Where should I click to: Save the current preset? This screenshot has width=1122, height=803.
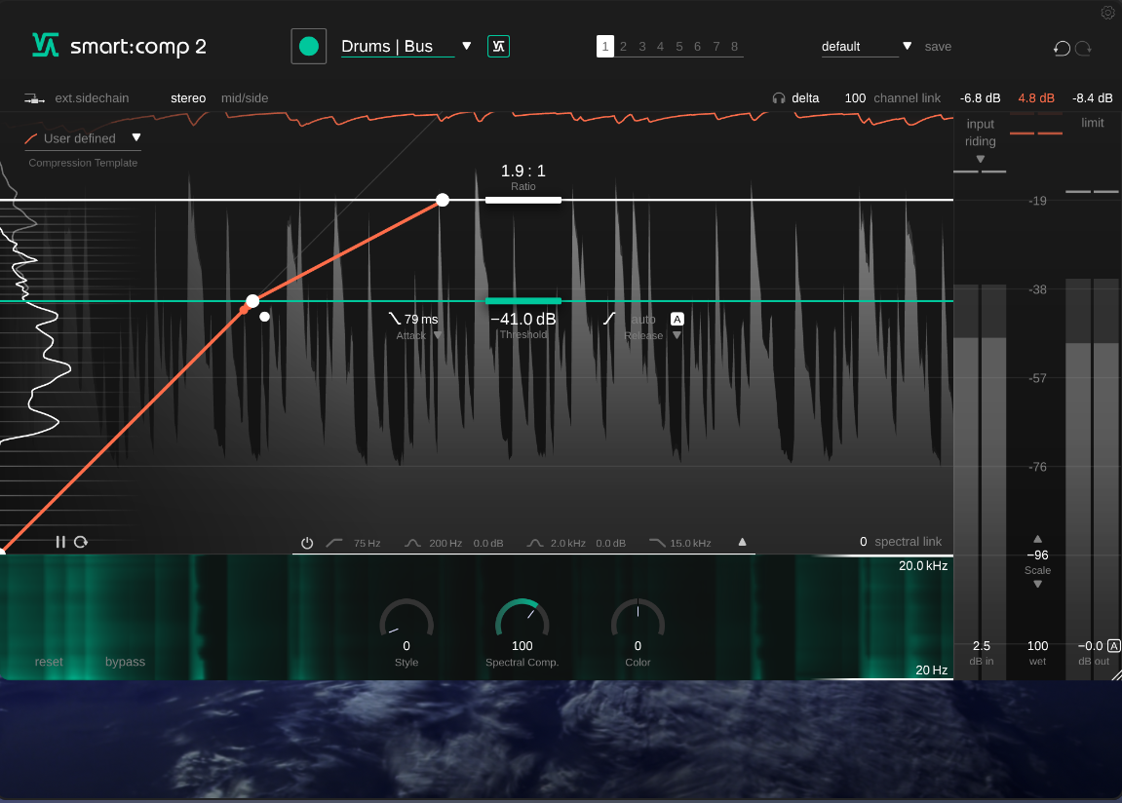click(x=938, y=46)
